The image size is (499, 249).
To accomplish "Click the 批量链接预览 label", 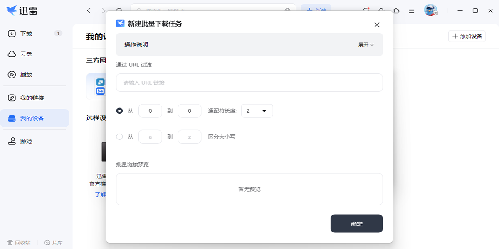I will click(x=132, y=164).
